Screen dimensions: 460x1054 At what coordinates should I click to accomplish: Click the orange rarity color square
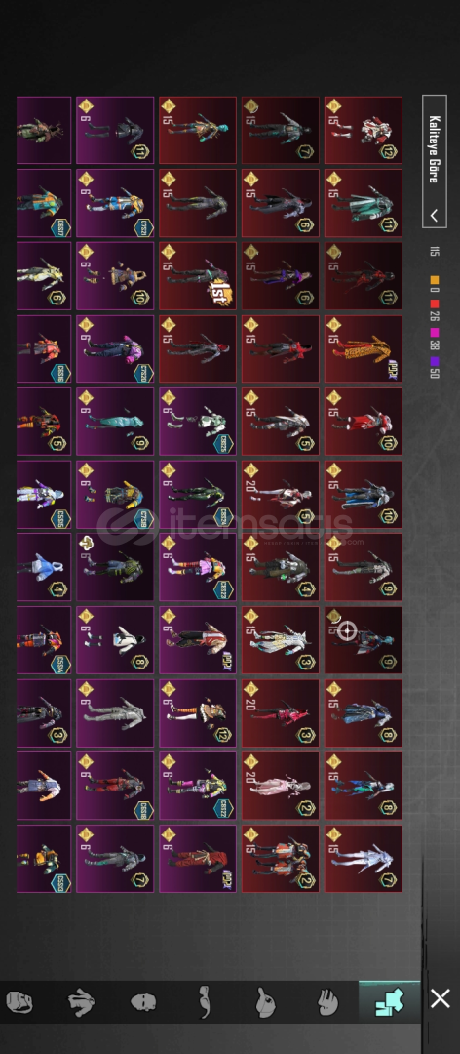pos(434,279)
